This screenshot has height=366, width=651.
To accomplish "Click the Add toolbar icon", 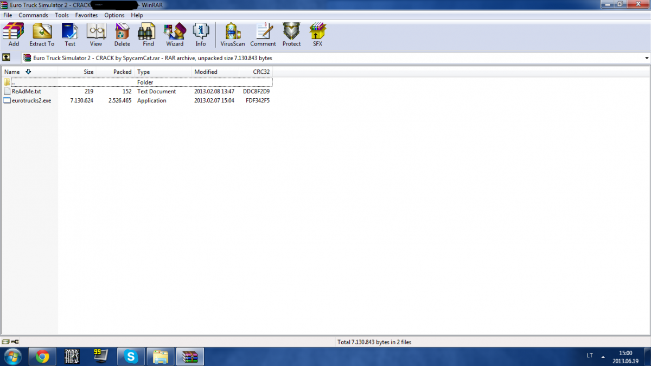I will click(14, 35).
